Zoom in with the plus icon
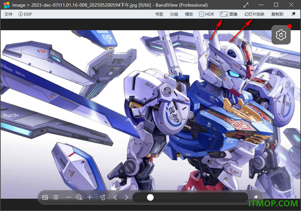 pyautogui.click(x=90, y=197)
